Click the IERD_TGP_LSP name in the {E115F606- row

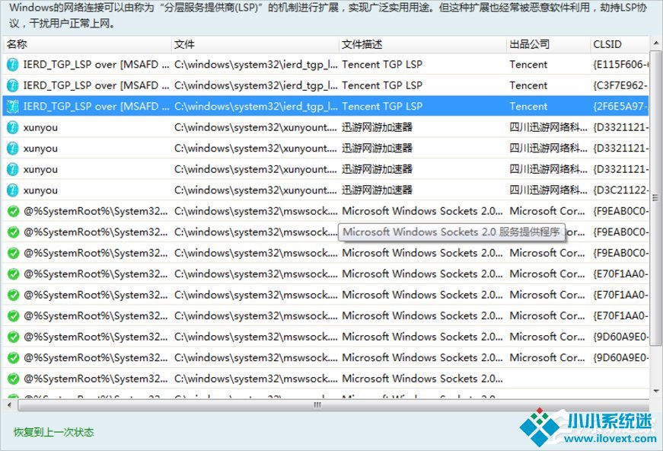[x=96, y=64]
